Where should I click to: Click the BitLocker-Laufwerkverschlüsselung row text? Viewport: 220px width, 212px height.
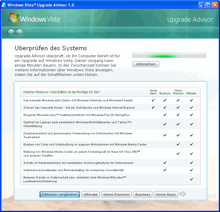pos(75,179)
